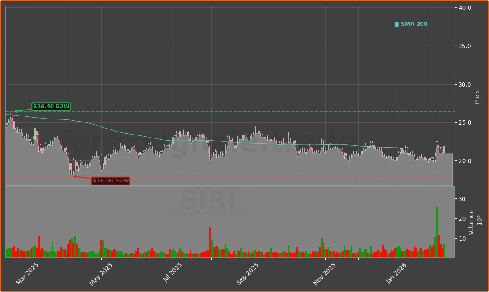Click the tall red volume spike near July
The width and height of the screenshot is (489, 292).
(210, 242)
